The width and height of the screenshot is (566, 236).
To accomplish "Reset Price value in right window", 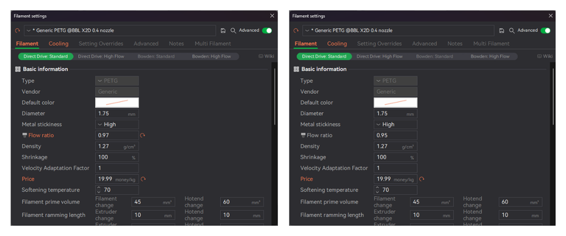I will click(421, 179).
